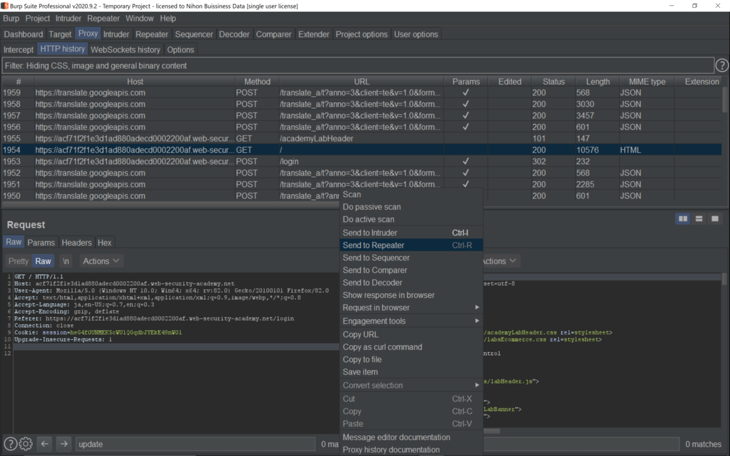Click the history table vertical scrollbar
This screenshot has height=456, width=730.
coord(725,100)
